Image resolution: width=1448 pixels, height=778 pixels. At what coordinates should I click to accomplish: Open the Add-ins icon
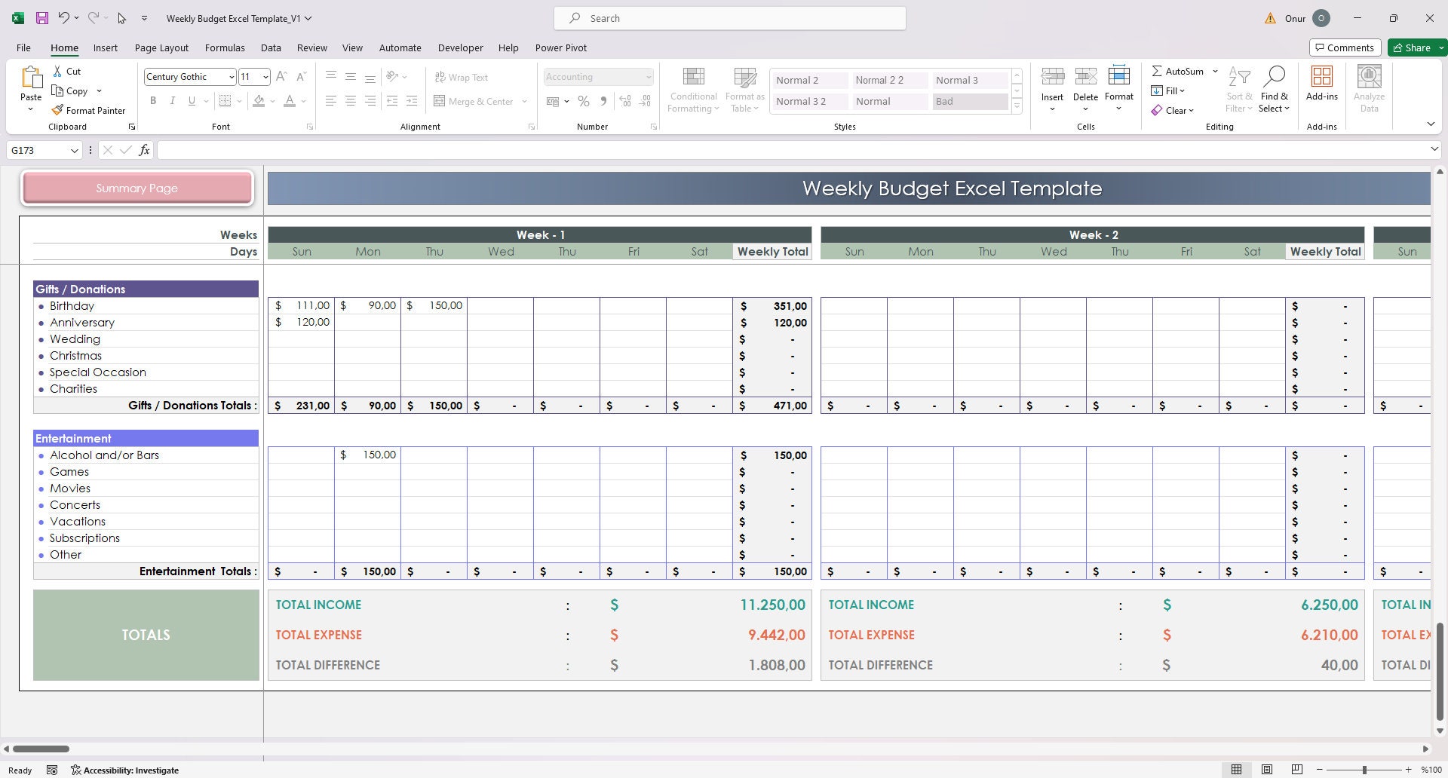1321,76
